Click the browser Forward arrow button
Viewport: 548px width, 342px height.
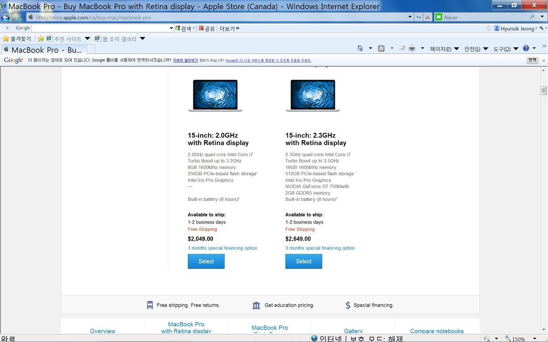[16, 17]
